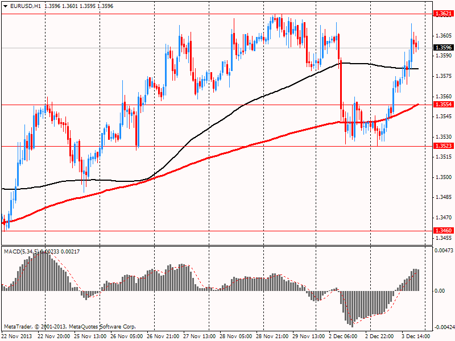Click the 3 Dec 14:00 time axis label

[416, 336]
